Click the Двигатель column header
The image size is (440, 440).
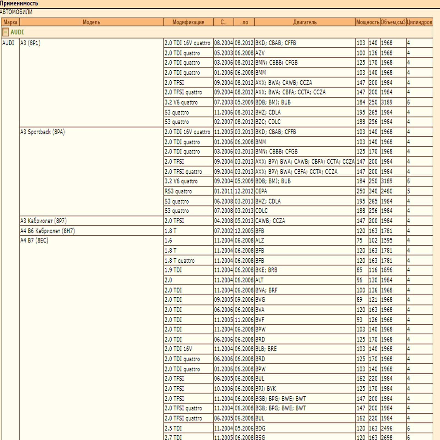(305, 22)
